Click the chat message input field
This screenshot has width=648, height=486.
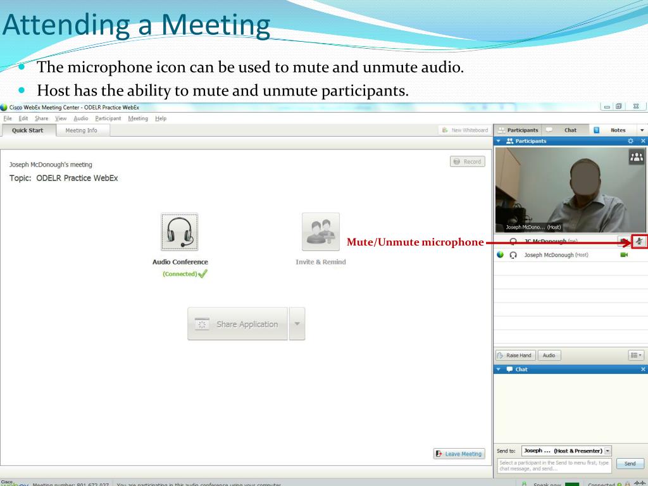[554, 466]
